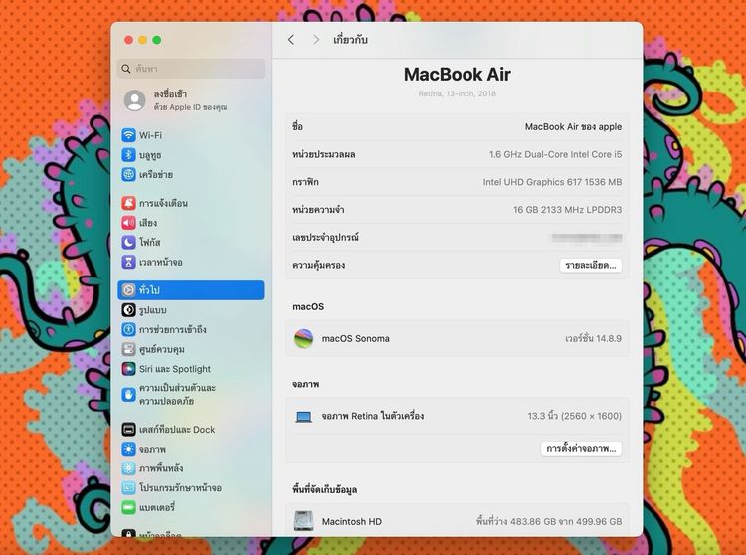Click the ความคุ้มครอง coverage label
Screen dimensions: 746x555
[x=318, y=265]
